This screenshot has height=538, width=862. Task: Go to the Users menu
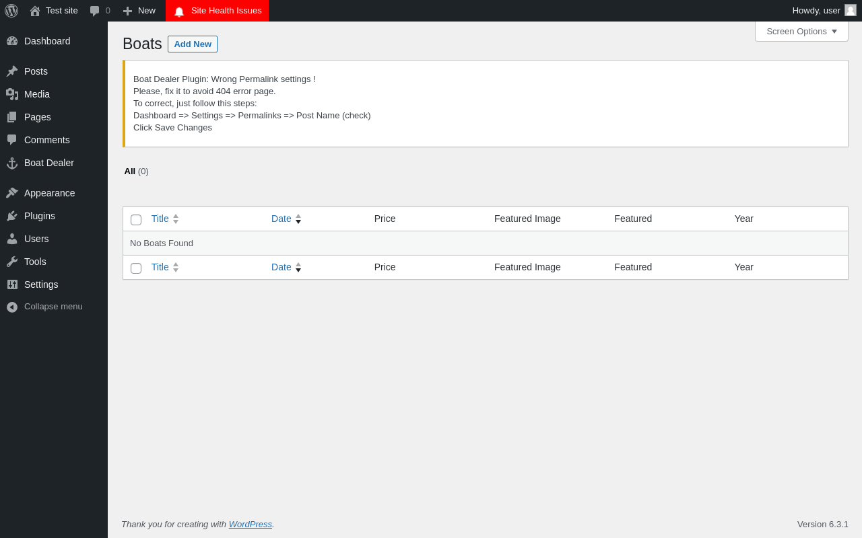pyautogui.click(x=54, y=239)
